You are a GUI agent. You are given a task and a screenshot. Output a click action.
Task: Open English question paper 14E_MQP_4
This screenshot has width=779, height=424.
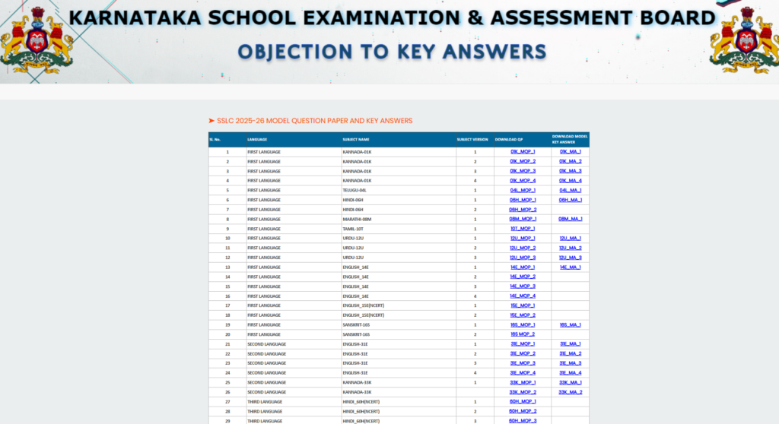click(x=522, y=296)
